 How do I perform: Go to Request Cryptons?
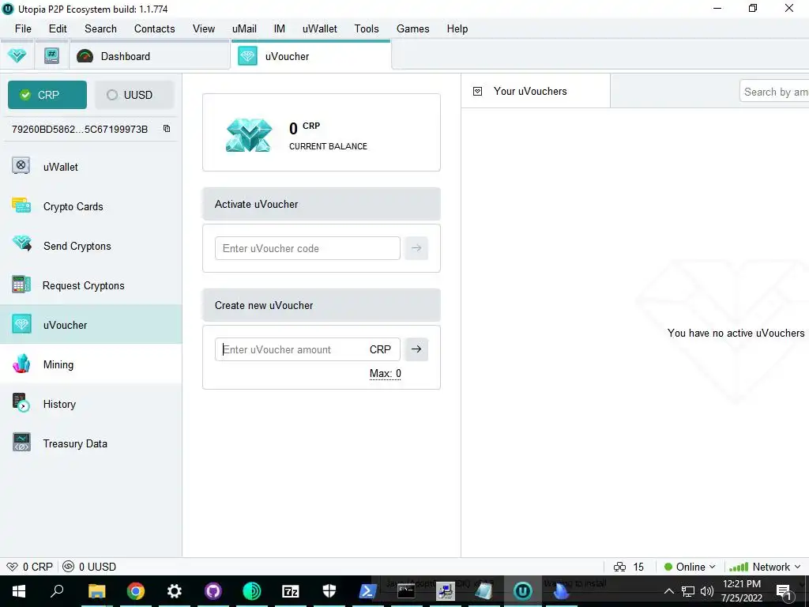point(91,285)
